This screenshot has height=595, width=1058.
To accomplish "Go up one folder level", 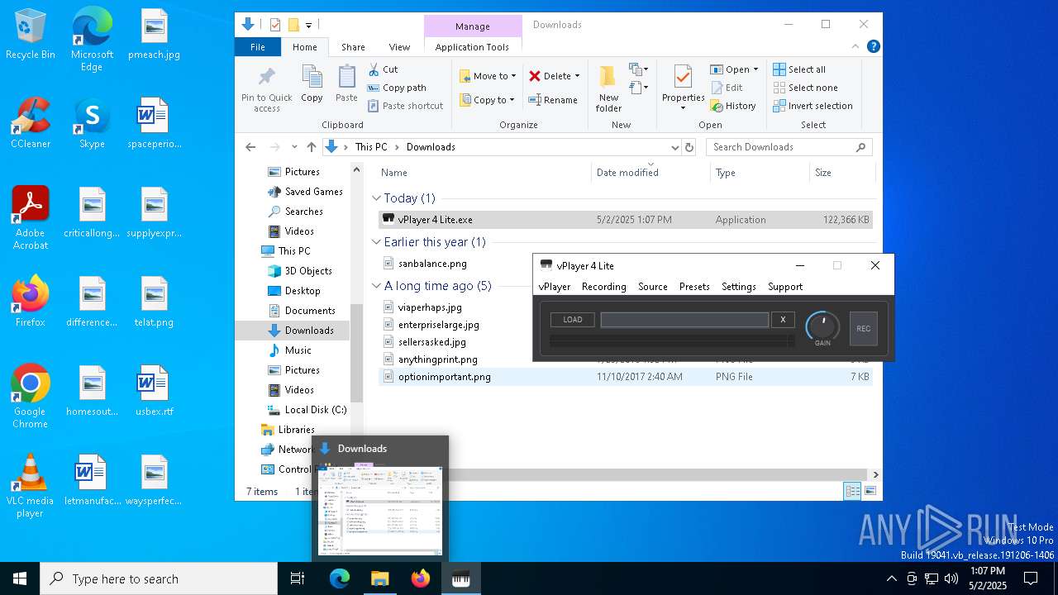I will tap(311, 147).
